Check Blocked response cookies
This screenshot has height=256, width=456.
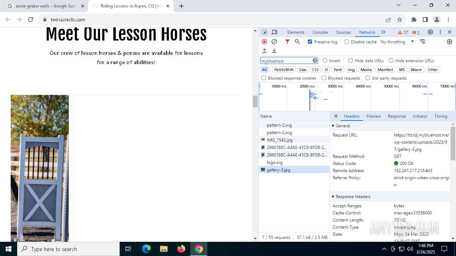coord(264,78)
